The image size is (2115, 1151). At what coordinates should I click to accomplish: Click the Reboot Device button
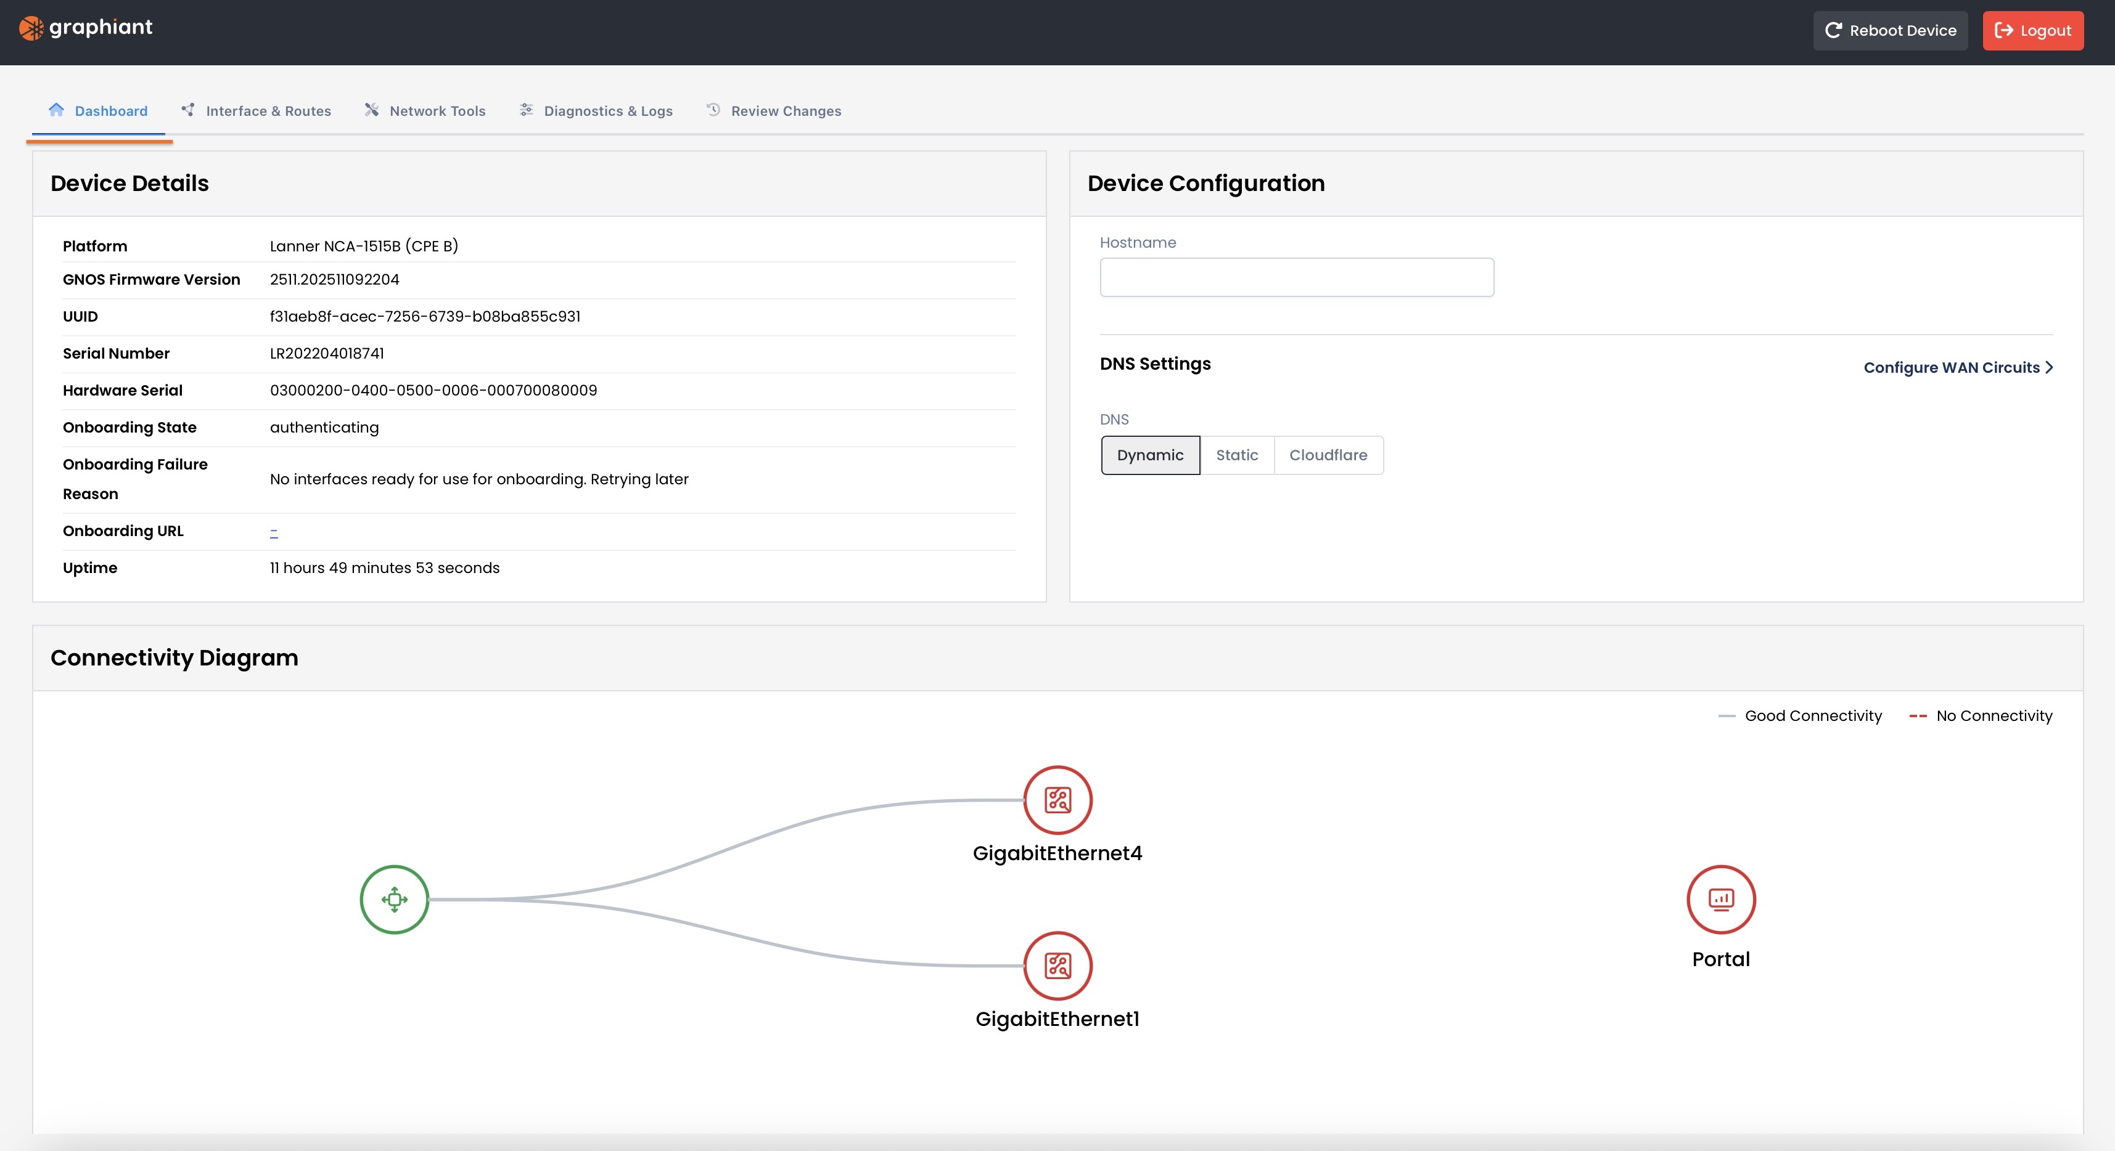(1890, 30)
